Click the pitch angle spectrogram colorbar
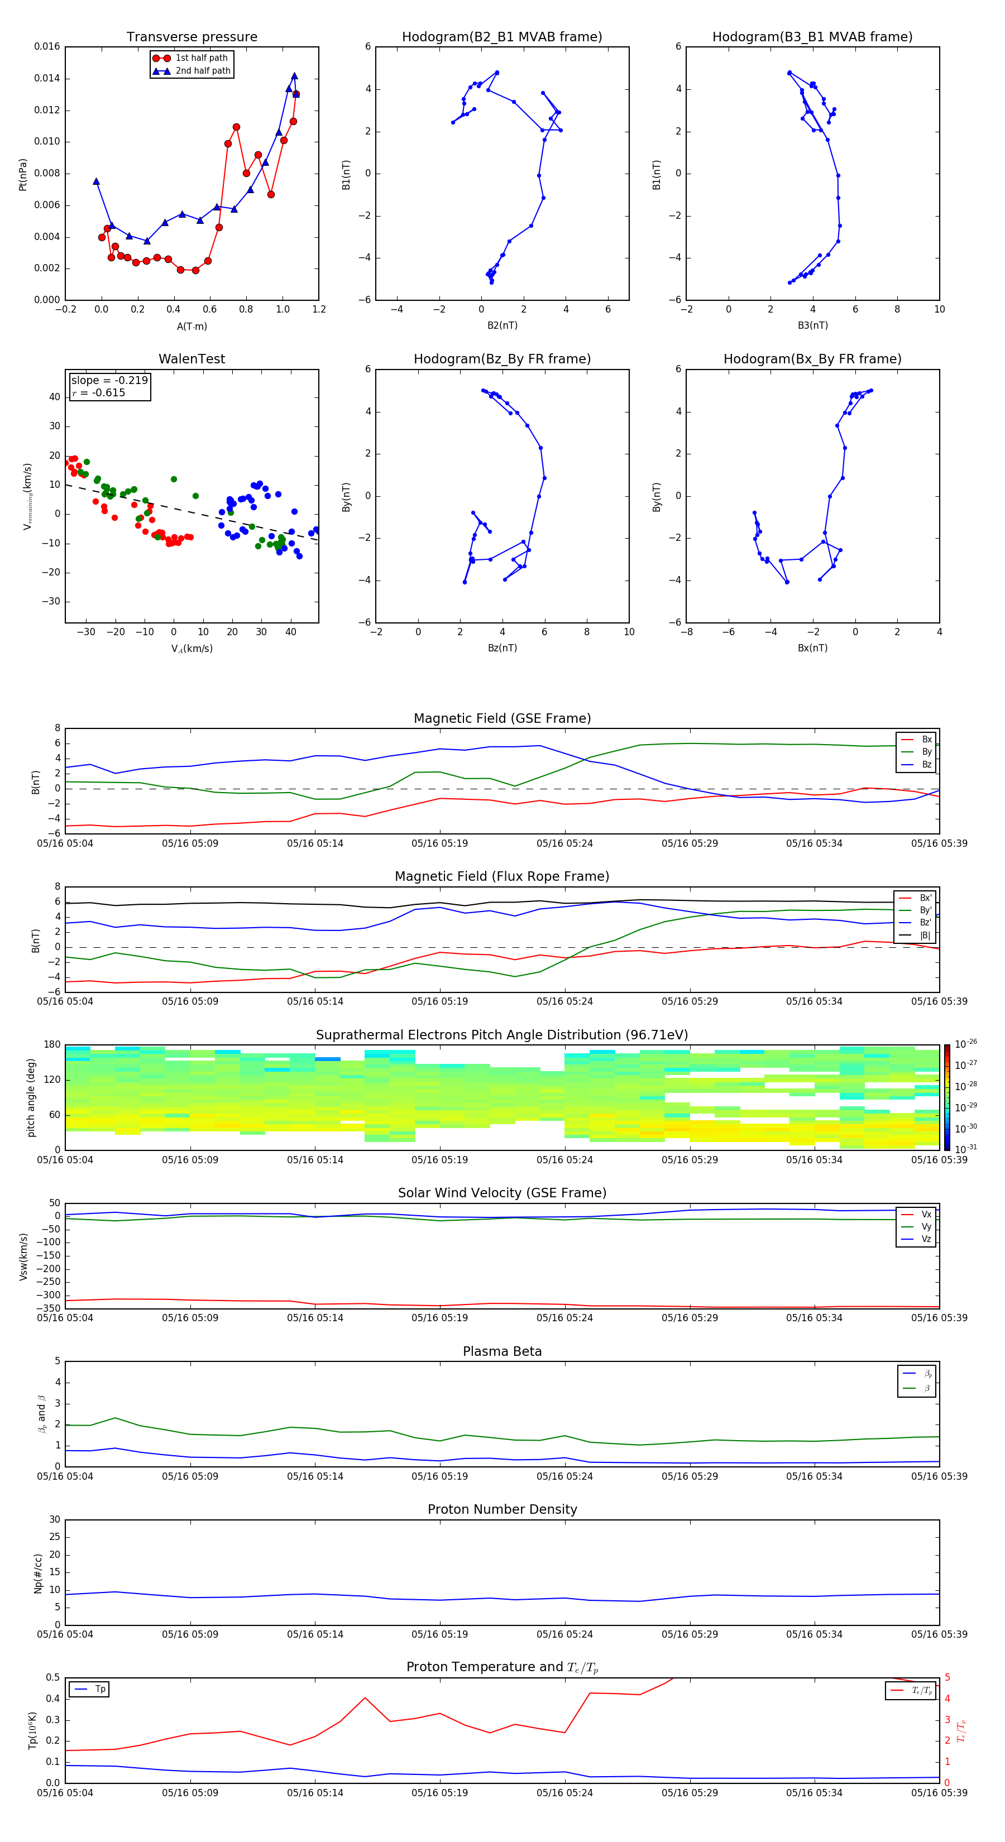 tap(946, 1097)
